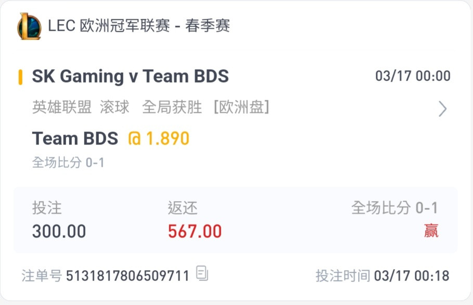
Task: Select bet number 5131817806509711
Action: 127,275
